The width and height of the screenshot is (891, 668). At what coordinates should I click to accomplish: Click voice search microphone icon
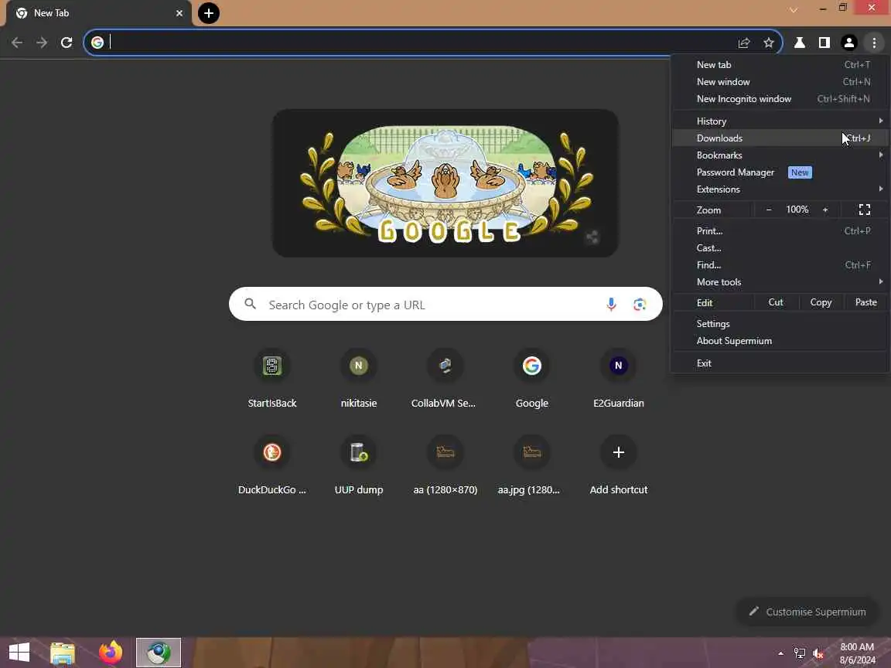(611, 305)
